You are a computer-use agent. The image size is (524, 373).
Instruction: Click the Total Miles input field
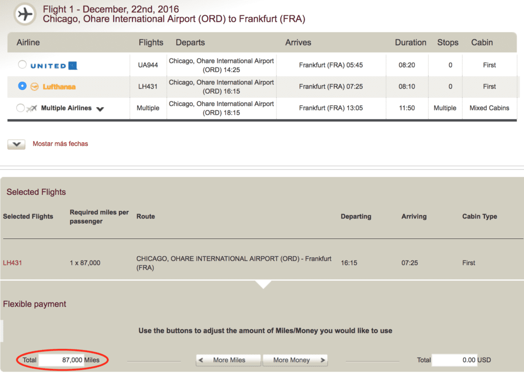click(61, 360)
